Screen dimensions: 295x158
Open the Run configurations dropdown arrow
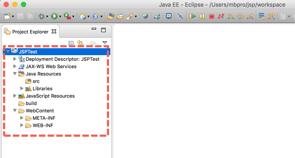pyautogui.click(x=60, y=17)
